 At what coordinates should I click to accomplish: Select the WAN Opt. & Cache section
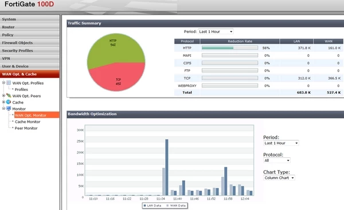click(x=30, y=74)
